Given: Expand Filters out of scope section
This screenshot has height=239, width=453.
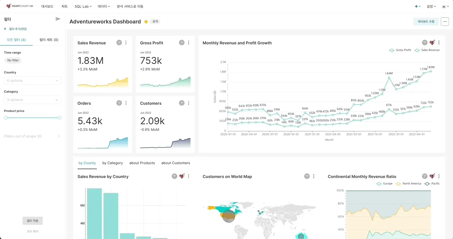Looking at the screenshot, I should (32, 136).
